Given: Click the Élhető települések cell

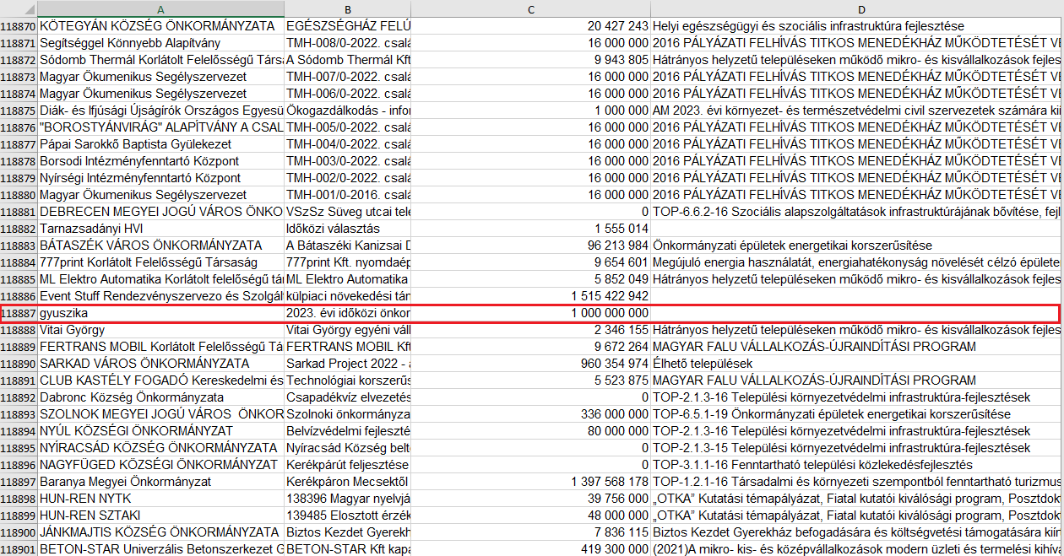Looking at the screenshot, I should 856,364.
